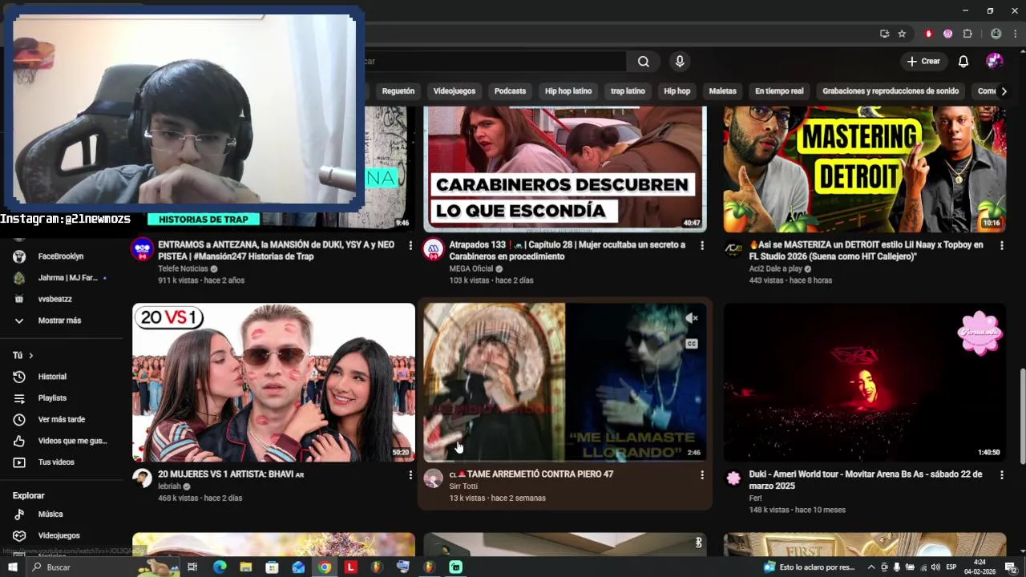
Task: Open the MASTERING DETROIT video thumbnail
Action: [x=864, y=169]
